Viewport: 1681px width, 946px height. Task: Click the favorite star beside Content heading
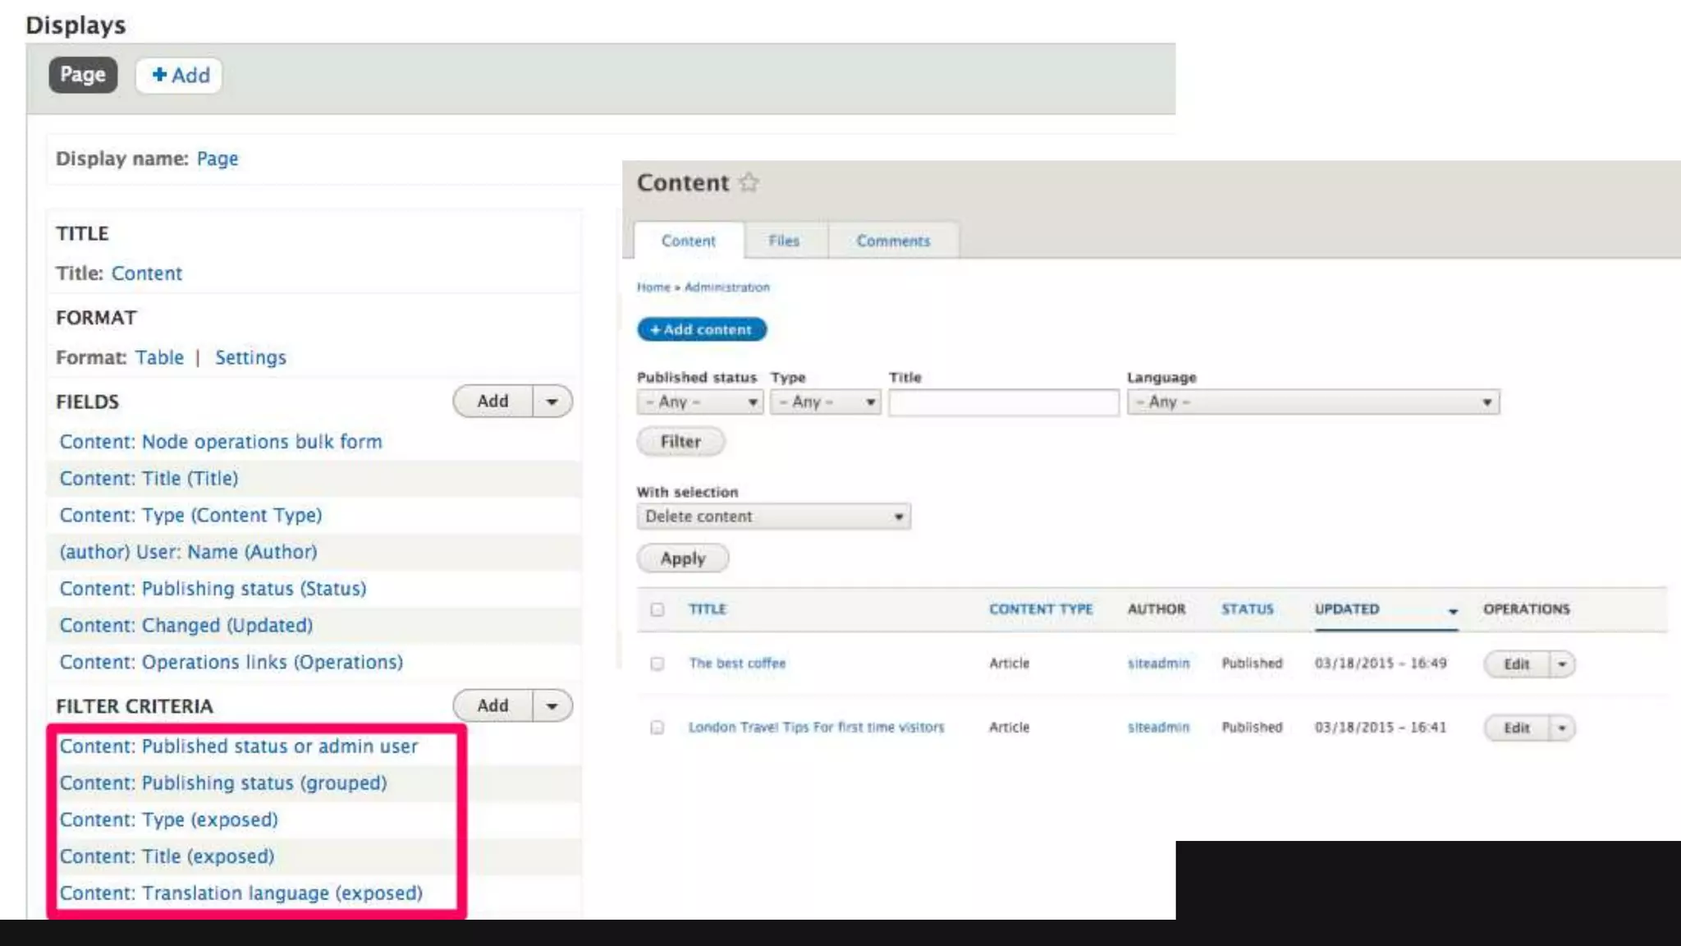pos(749,182)
